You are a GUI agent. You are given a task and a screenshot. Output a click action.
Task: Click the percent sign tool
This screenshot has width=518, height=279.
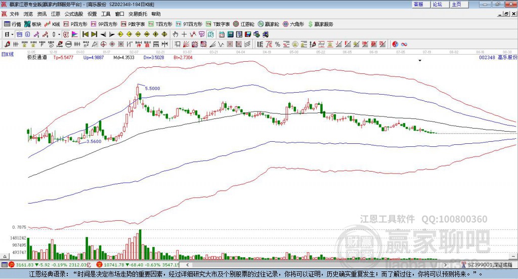tap(277, 44)
